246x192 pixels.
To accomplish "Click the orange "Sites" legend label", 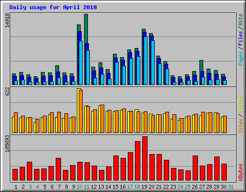I will pyautogui.click(x=241, y=126).
